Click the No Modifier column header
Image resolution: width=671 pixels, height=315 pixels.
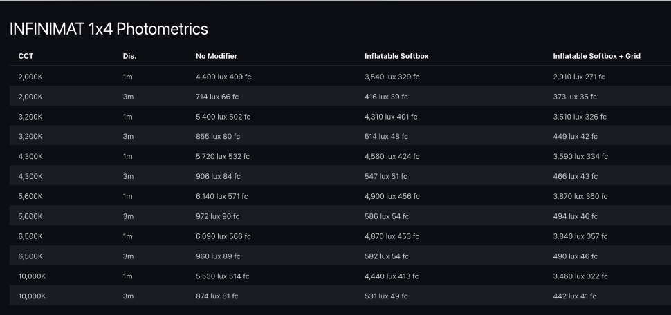pyautogui.click(x=217, y=56)
